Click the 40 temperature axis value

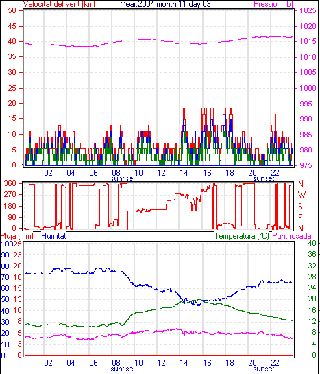click(x=312, y=243)
